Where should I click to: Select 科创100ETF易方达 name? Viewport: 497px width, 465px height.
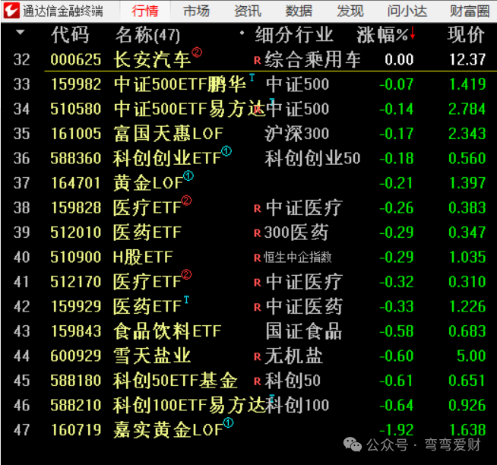(x=189, y=406)
